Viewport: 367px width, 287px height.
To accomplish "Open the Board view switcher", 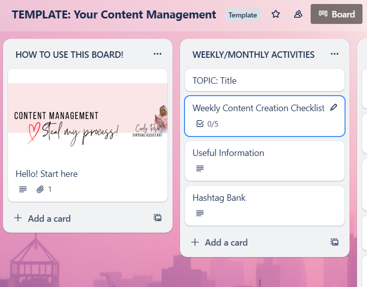I will pos(337,14).
